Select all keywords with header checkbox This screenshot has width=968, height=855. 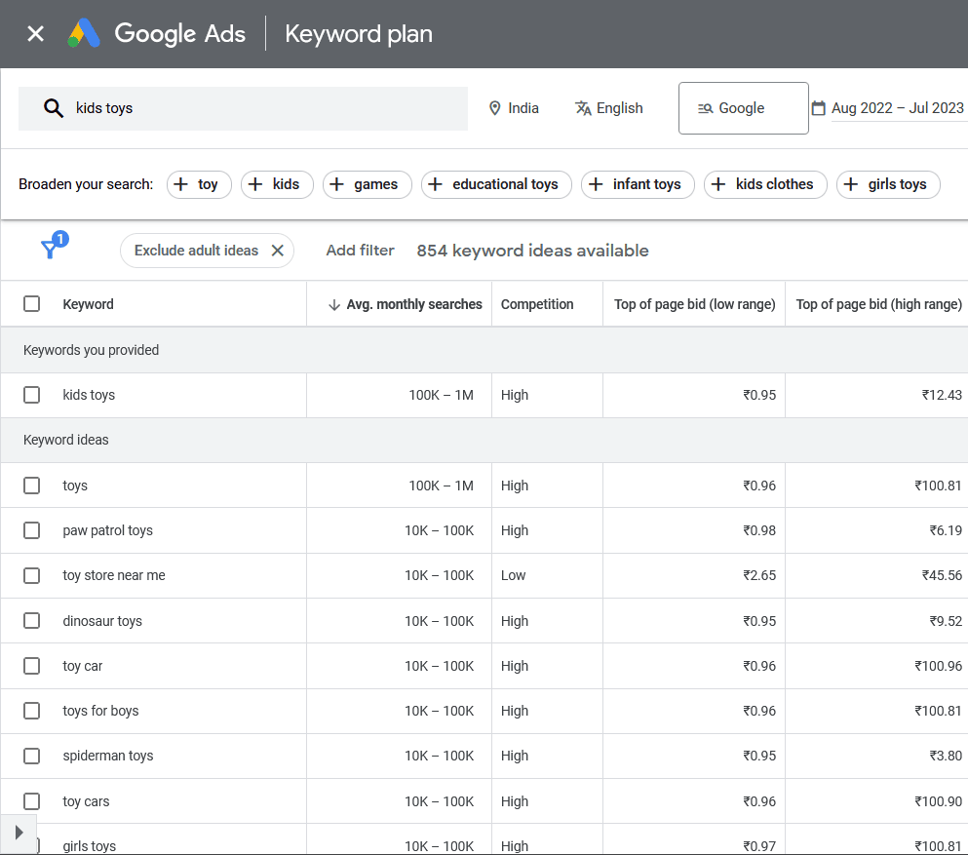point(32,304)
